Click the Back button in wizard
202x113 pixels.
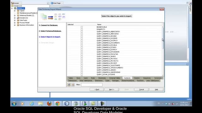(x=97, y=89)
